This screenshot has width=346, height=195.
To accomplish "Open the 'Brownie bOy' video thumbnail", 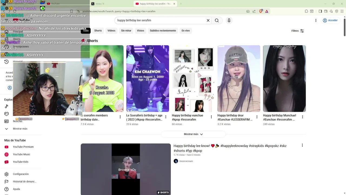I will pos(126,169).
